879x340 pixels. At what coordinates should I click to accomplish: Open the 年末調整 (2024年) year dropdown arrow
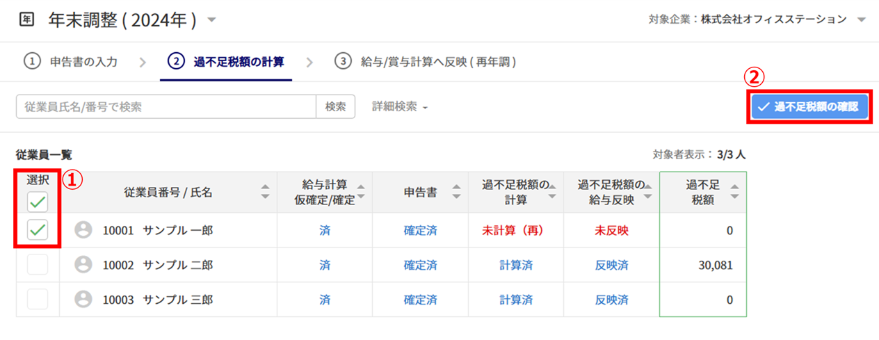click(212, 20)
